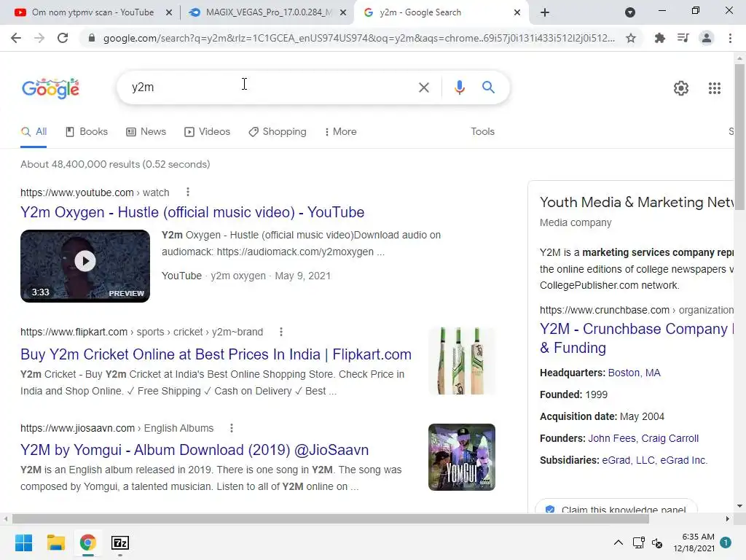Screen dimensions: 746x560
Task: Open Buy Y2m Cricket Flipkart result
Action: [x=216, y=354]
